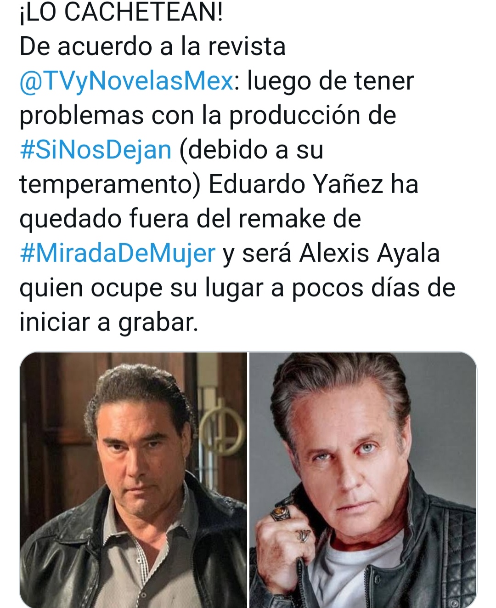Screen dimensions: 496x608
Task: Click the phrase quedado fuera del remake de
Action: [190, 219]
